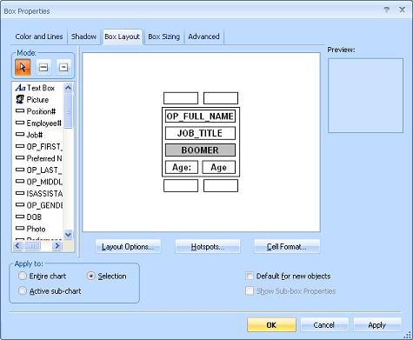Screen dimensions: 413x340
Task: Click the Apply button
Action: (377, 325)
